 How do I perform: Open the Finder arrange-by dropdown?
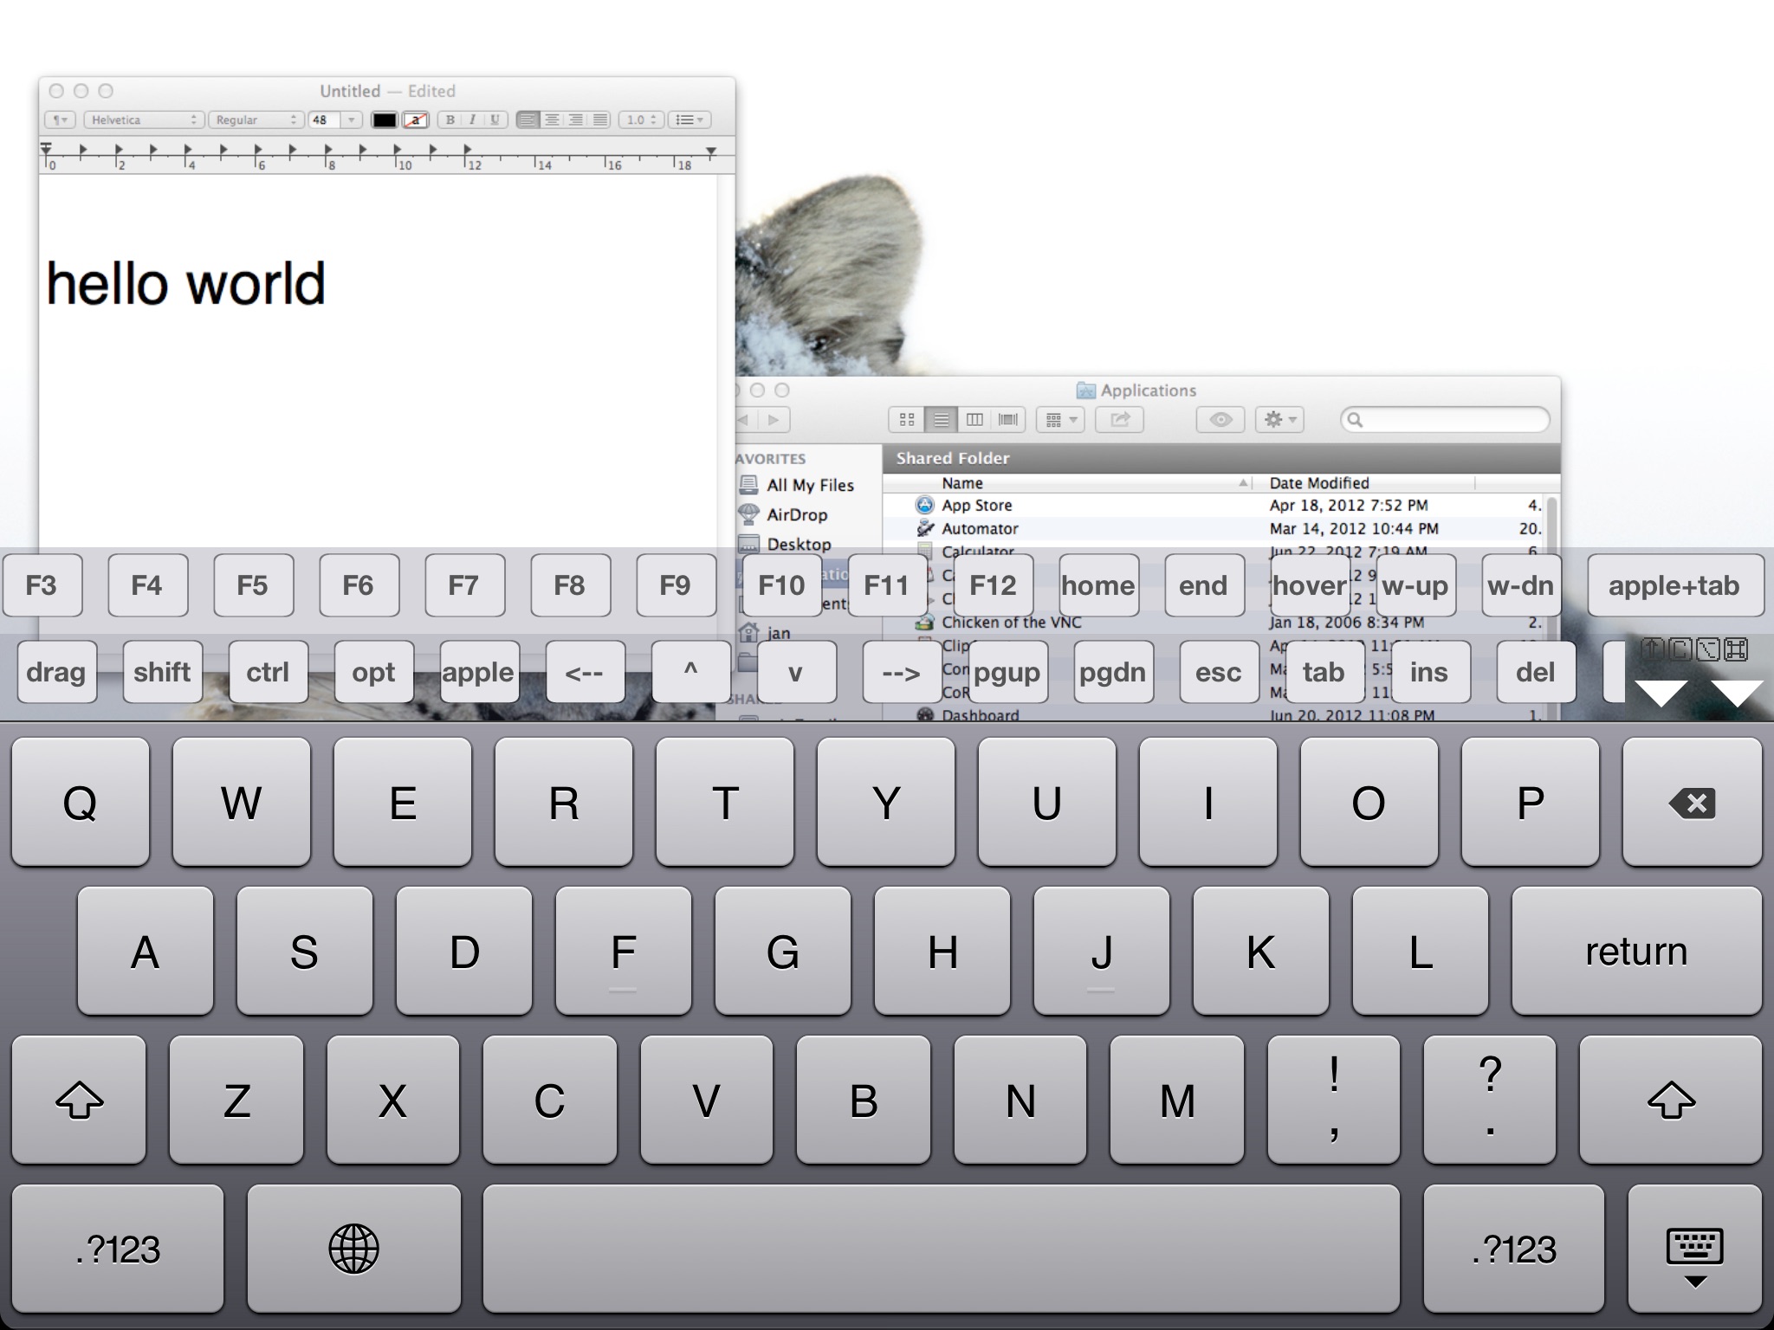point(1060,420)
